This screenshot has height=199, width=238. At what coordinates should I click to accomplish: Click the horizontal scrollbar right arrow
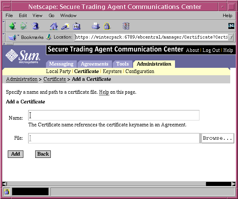pyautogui.click(x=233, y=184)
